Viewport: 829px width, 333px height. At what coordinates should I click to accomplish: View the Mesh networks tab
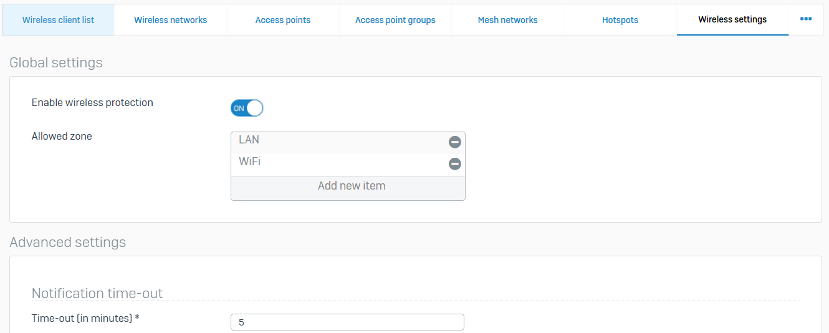[507, 20]
